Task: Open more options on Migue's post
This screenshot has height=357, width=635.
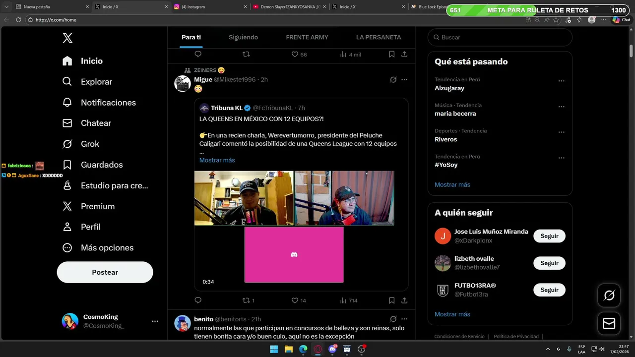Action: 404,79
